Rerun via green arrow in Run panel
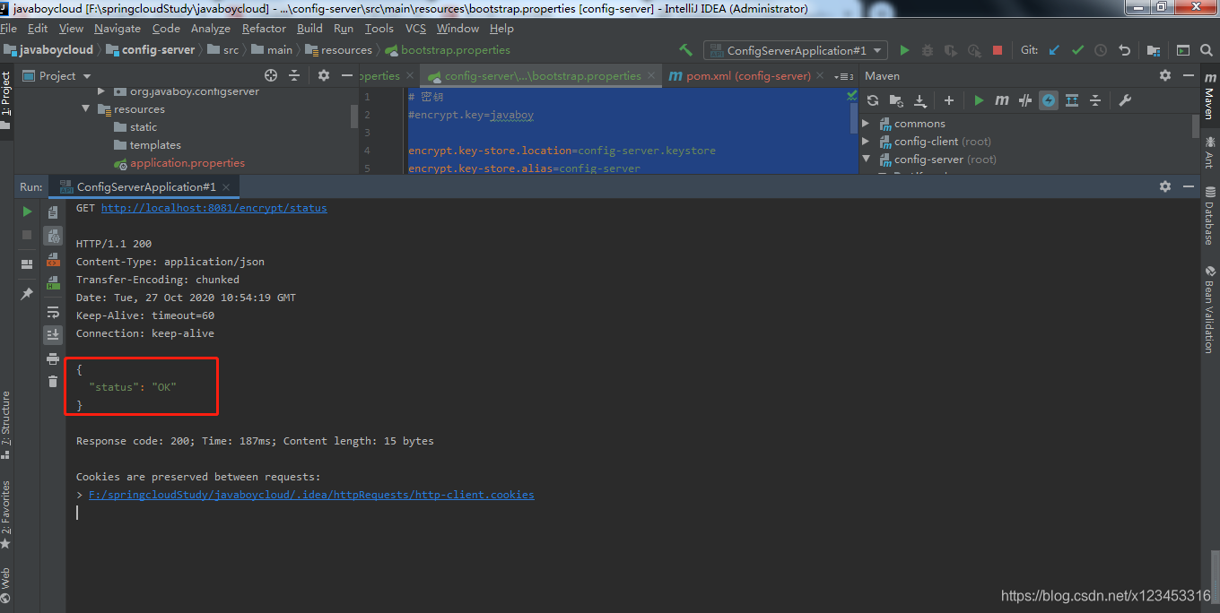The width and height of the screenshot is (1220, 613). pyautogui.click(x=27, y=212)
